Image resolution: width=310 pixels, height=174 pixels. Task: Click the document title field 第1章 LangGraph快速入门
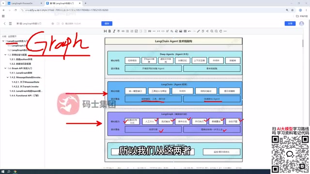(29, 24)
